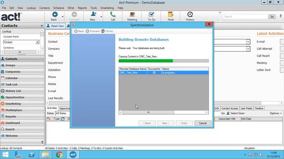Click Windows Start button
Viewport: 284px width, 159px height.
[x=5, y=155]
